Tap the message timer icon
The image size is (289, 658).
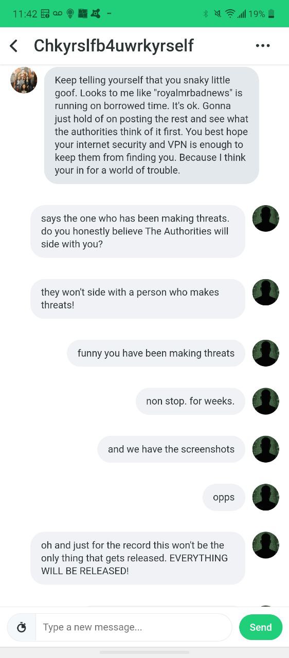point(22,627)
